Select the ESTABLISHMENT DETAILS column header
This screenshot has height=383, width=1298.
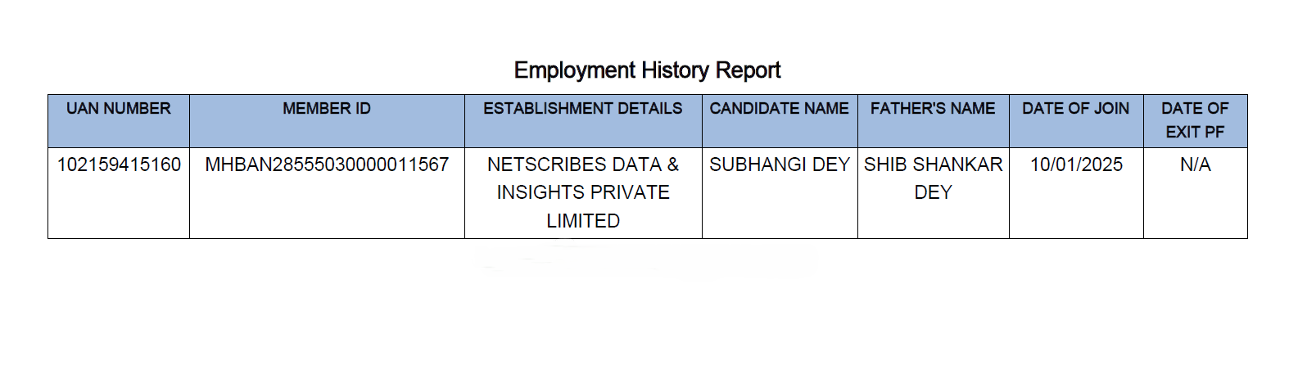click(x=582, y=109)
